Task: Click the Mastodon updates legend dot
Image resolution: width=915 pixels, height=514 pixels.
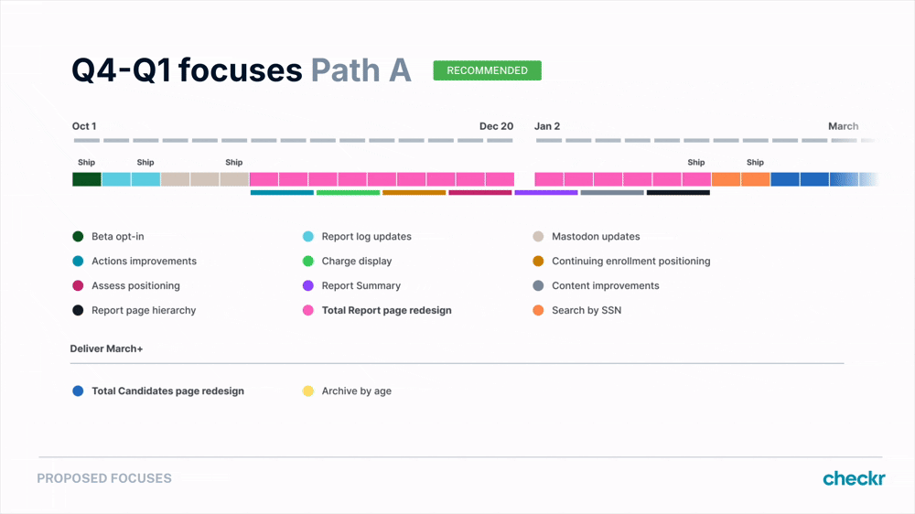Action: pos(538,237)
